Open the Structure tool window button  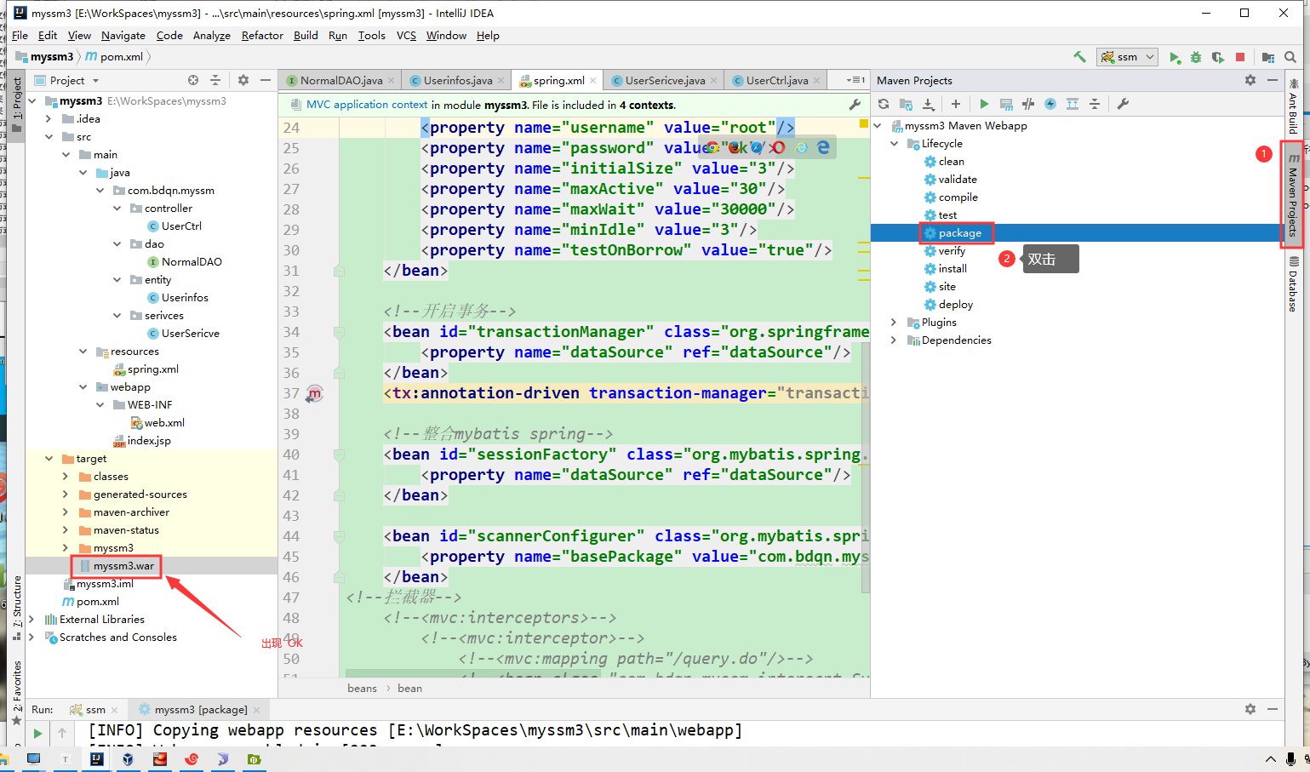pyautogui.click(x=17, y=608)
